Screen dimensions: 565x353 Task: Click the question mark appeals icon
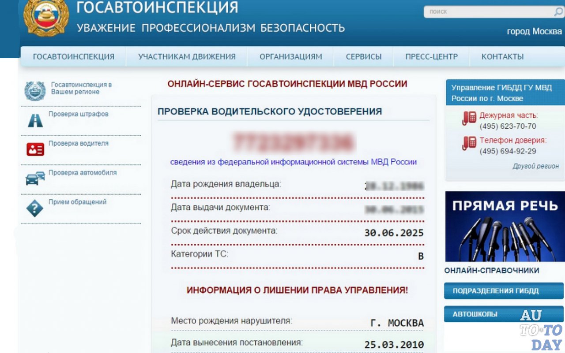coord(35,208)
